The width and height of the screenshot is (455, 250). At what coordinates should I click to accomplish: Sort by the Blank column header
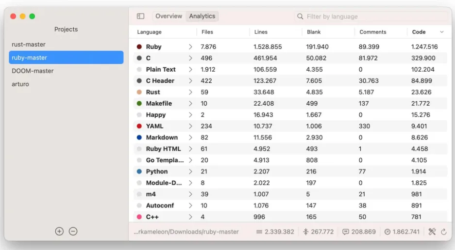[314, 32]
